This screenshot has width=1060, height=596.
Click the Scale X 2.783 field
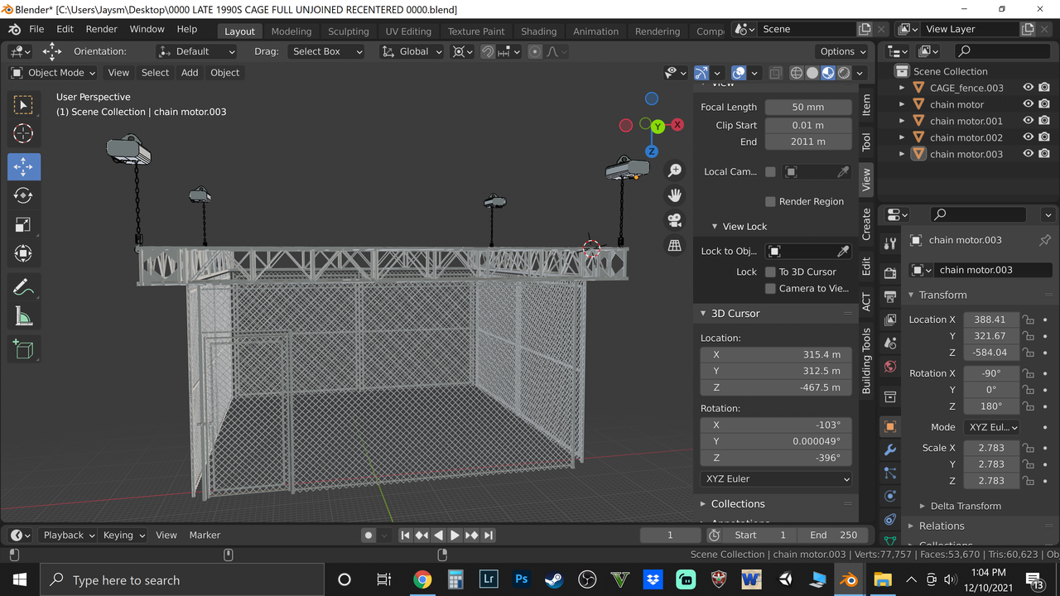990,448
